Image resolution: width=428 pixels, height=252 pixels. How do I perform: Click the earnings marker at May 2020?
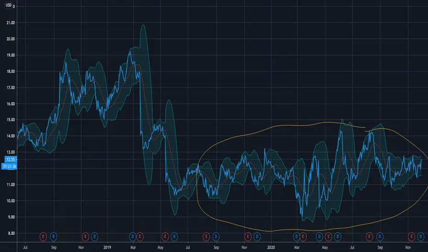coord(328,236)
